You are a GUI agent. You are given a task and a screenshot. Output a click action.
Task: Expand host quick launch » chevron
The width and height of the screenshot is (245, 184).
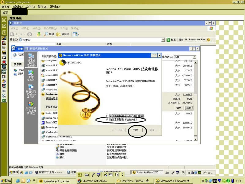(x=34, y=180)
